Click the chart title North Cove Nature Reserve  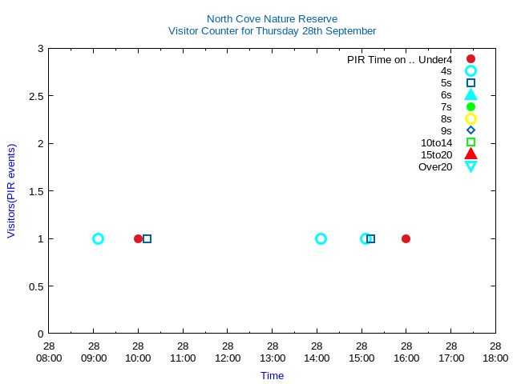272,18
